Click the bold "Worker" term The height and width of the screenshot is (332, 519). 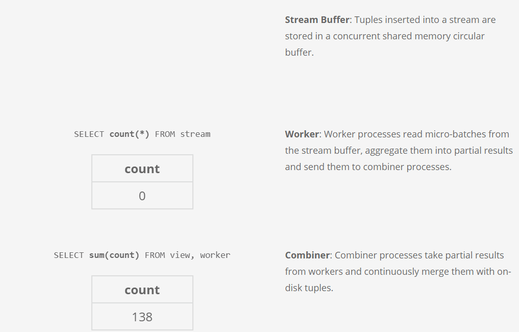pos(302,134)
